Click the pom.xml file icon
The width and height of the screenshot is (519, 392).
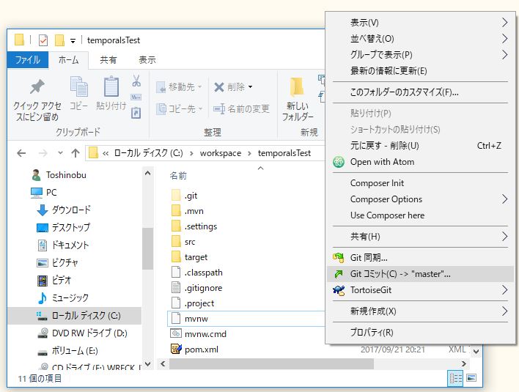click(x=176, y=349)
